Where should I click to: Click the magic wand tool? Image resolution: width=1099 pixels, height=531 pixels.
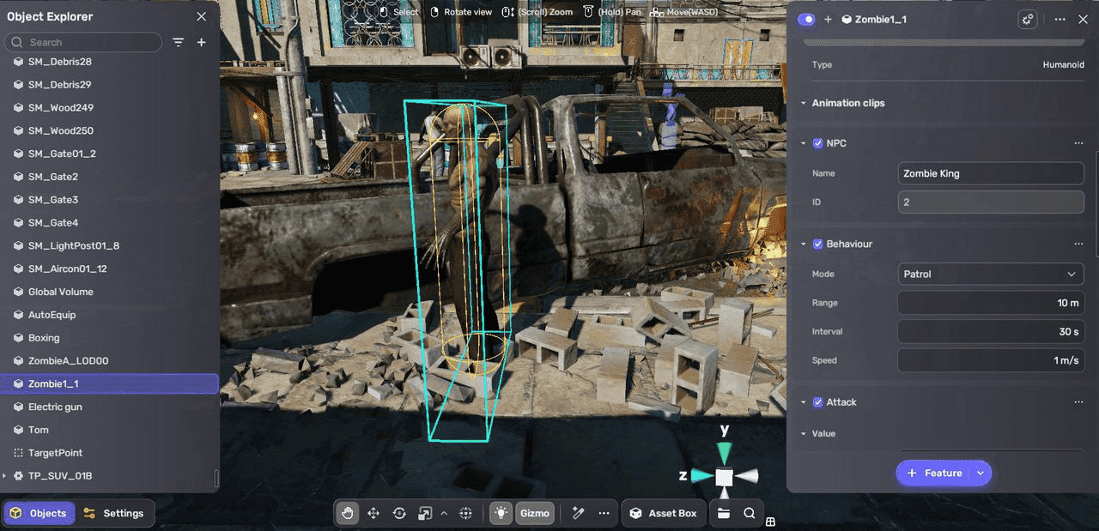pos(578,513)
